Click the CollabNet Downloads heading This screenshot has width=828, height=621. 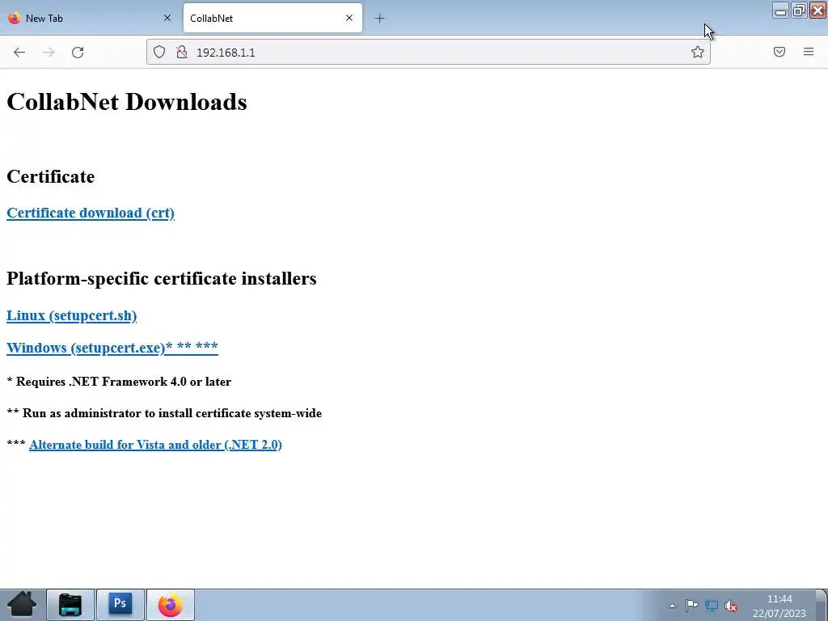pyautogui.click(x=127, y=101)
